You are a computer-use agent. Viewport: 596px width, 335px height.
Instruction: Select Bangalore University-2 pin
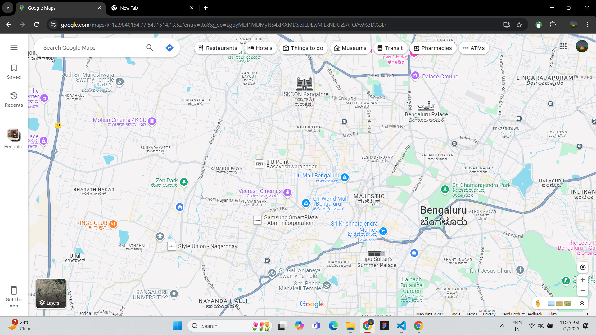click(x=174, y=293)
